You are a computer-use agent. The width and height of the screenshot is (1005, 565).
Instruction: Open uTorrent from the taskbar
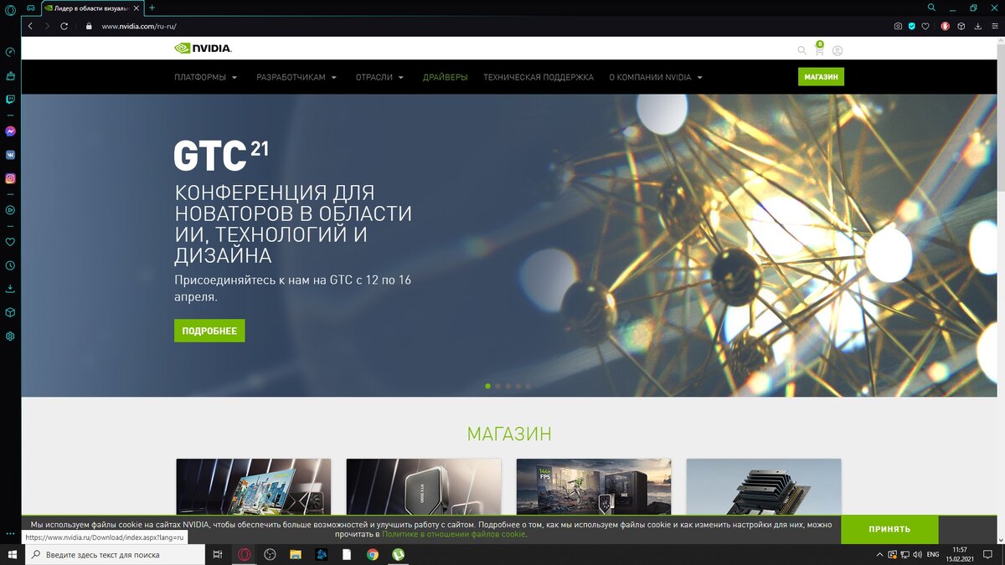pos(398,554)
